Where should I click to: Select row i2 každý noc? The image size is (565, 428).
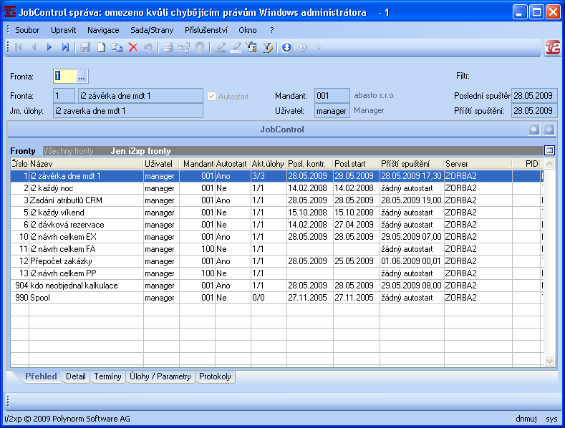(276, 188)
